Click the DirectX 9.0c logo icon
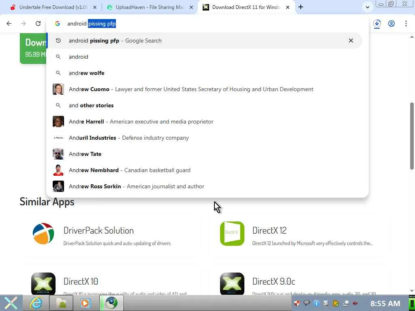Screen dimensions: 415x311 click(232, 284)
